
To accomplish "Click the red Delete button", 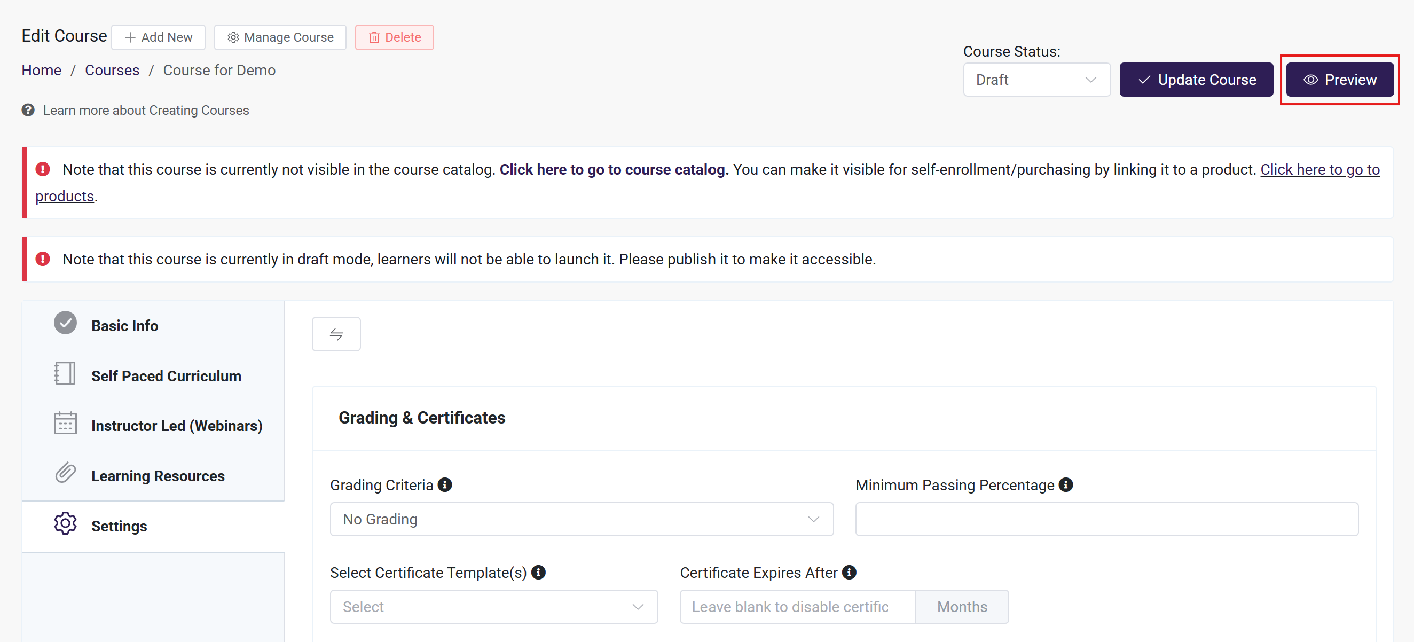I will [394, 37].
